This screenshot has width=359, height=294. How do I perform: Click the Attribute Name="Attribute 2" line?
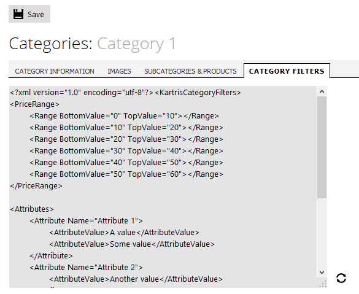tap(86, 268)
